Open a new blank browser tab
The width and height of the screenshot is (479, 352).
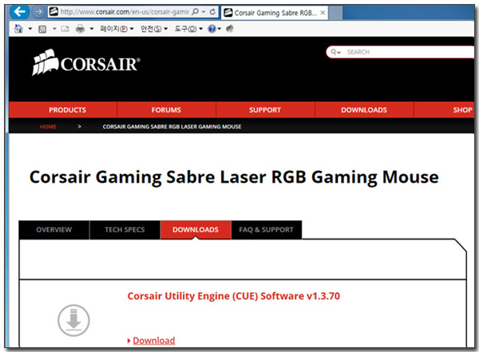coord(335,13)
